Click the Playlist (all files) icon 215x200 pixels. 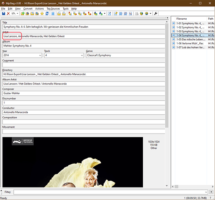(59, 14)
